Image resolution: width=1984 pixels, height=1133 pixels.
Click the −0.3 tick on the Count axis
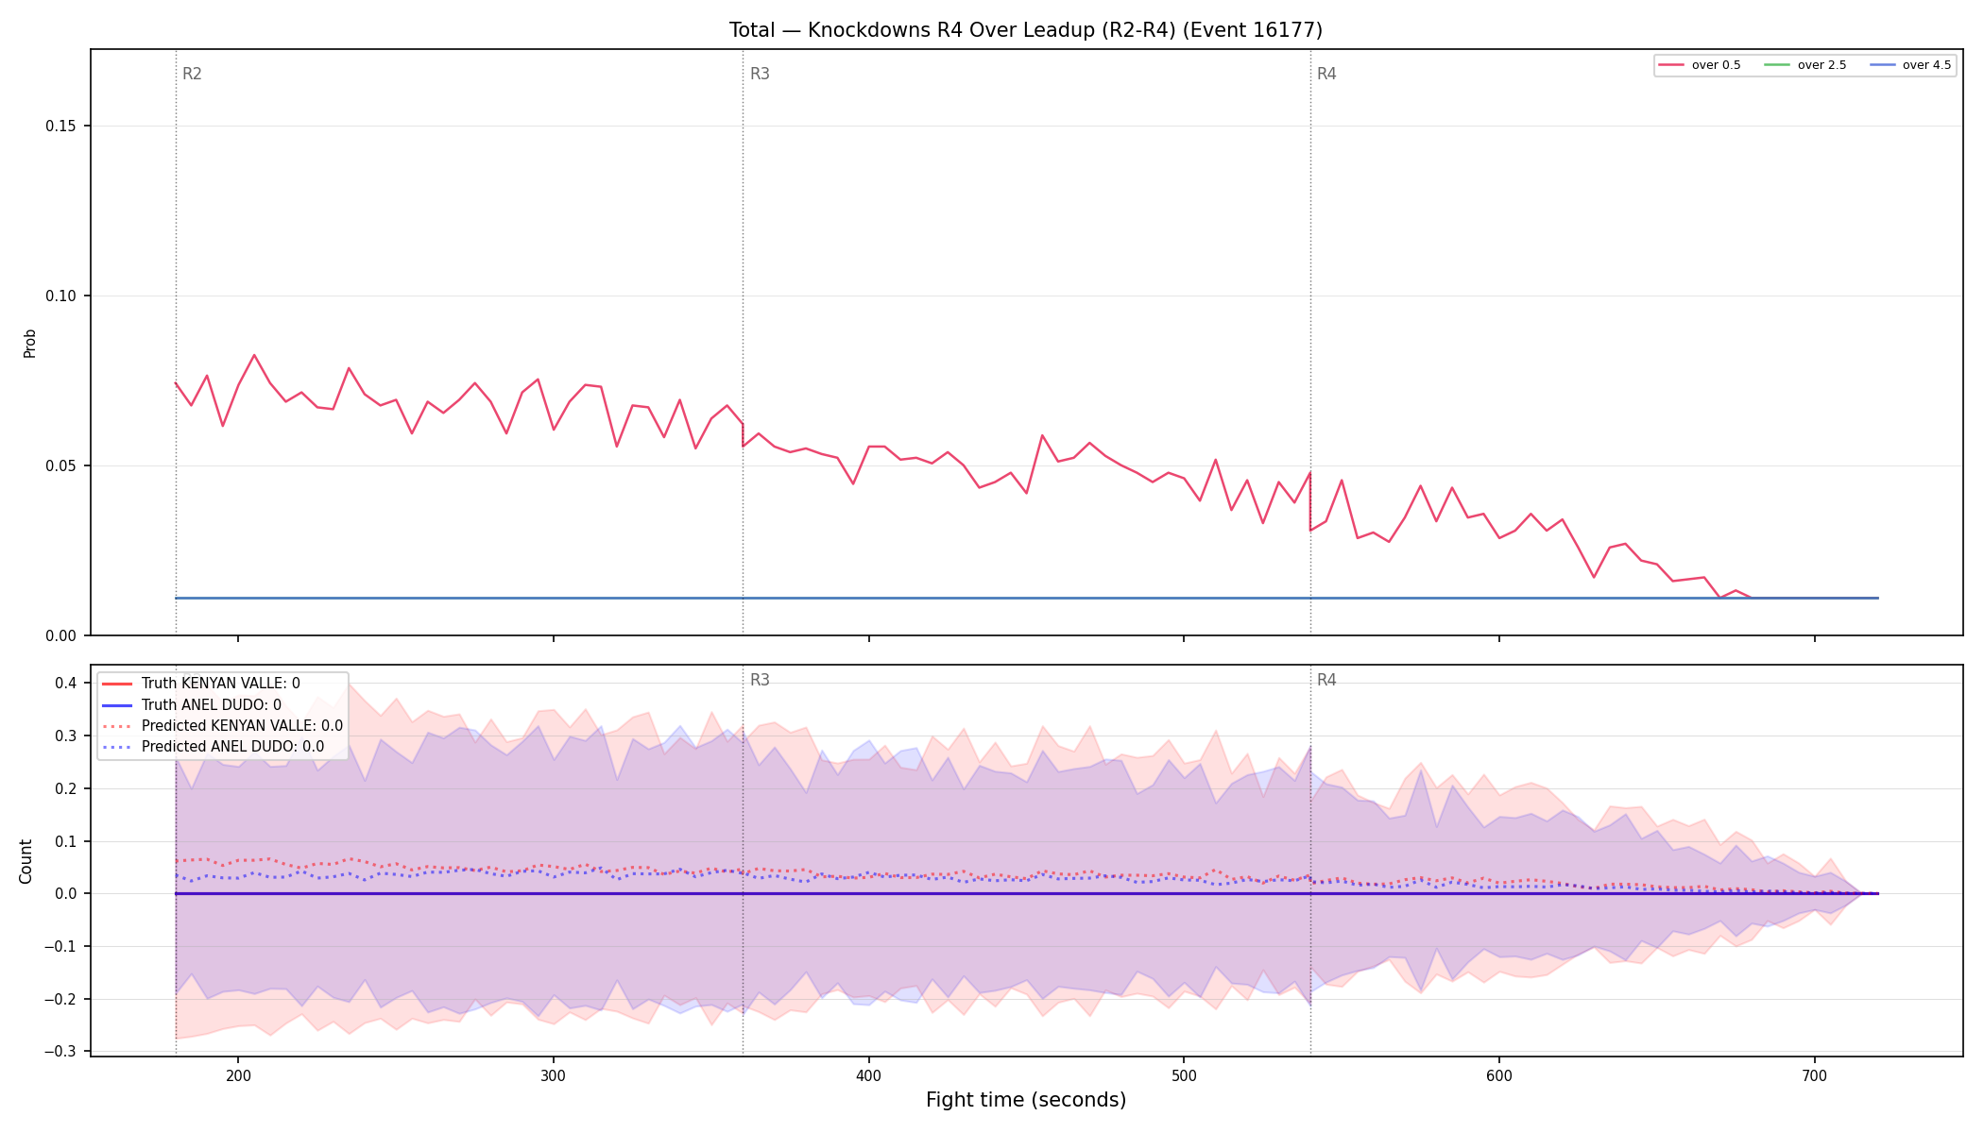(x=60, y=1052)
